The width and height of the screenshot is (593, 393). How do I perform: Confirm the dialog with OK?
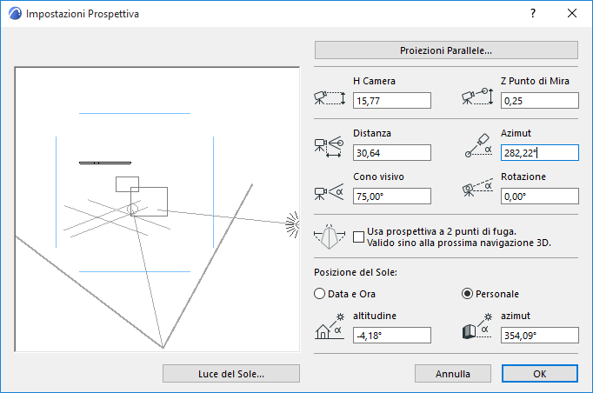[539, 374]
